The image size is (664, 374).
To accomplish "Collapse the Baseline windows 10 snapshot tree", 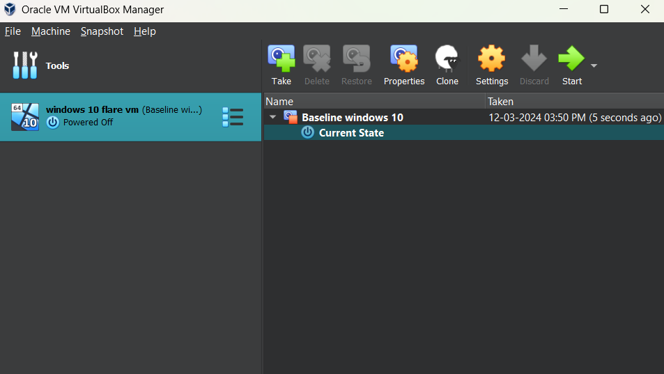I will [272, 117].
